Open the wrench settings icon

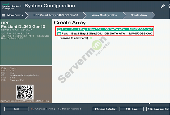click(163, 6)
